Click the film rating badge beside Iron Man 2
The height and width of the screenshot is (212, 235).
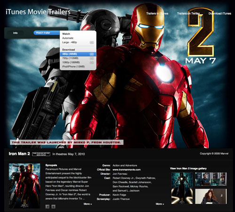point(41,154)
